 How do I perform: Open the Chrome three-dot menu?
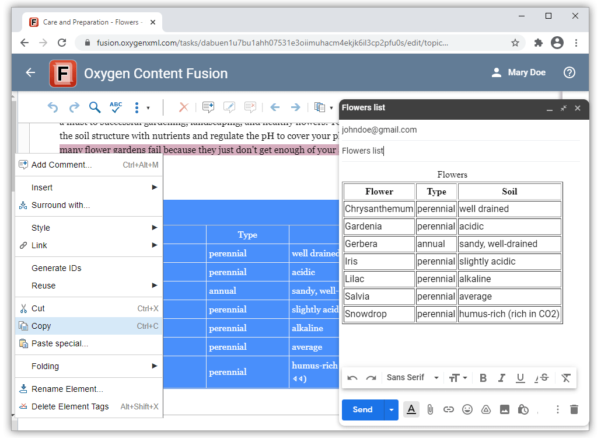click(576, 43)
